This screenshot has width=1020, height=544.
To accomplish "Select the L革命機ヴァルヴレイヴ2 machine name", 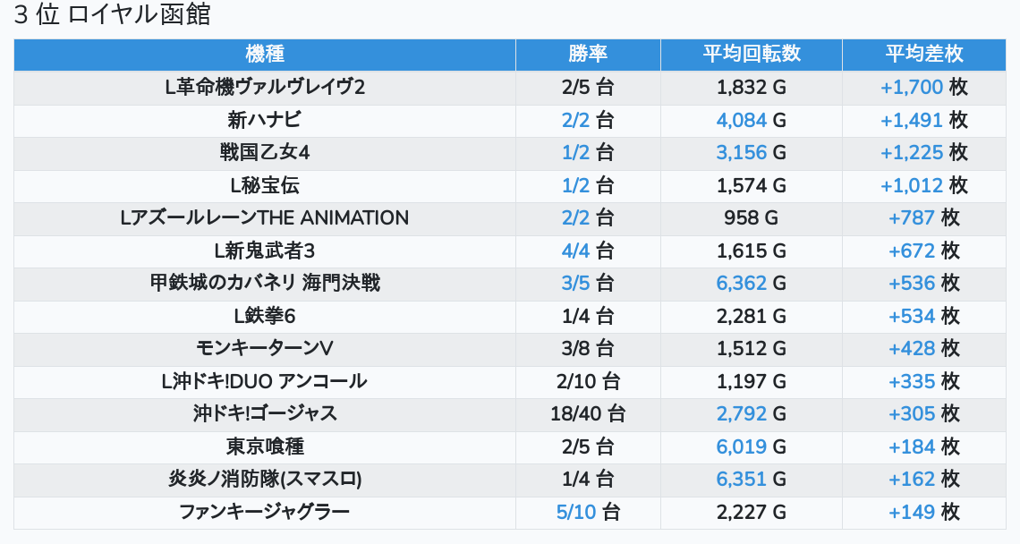I will point(264,87).
